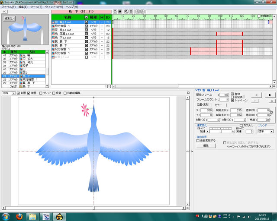The image size is (277, 221).
Task: Click 編集 button under 自由変形
Action: tap(206, 145)
